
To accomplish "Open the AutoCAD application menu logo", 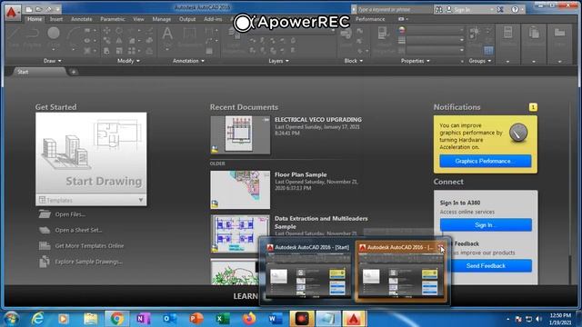I will click(x=12, y=13).
